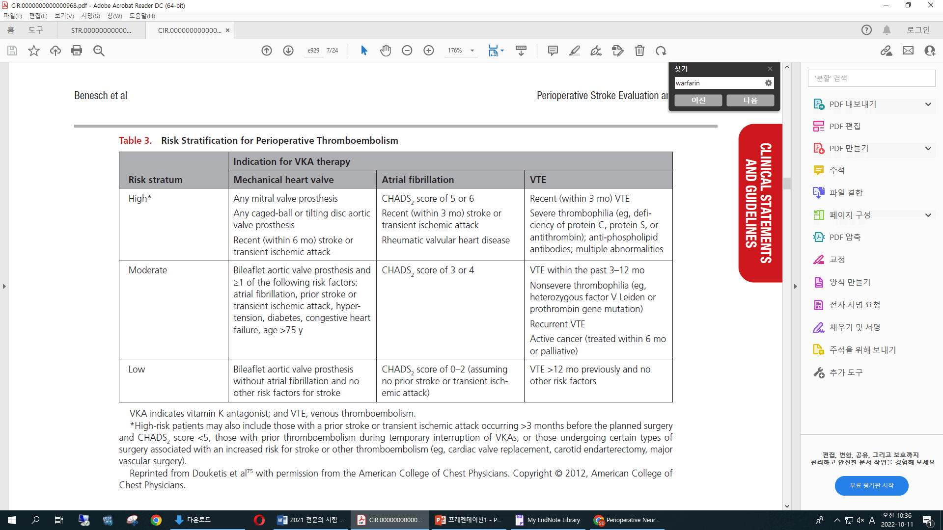Viewport: 943px width, 530px height.
Task: Open the share with others icon
Action: coord(930,51)
